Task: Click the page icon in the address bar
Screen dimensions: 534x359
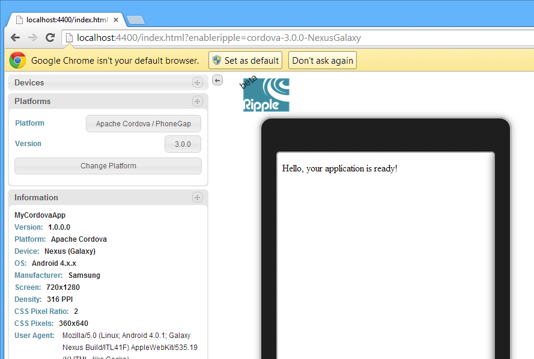Action: click(69, 37)
